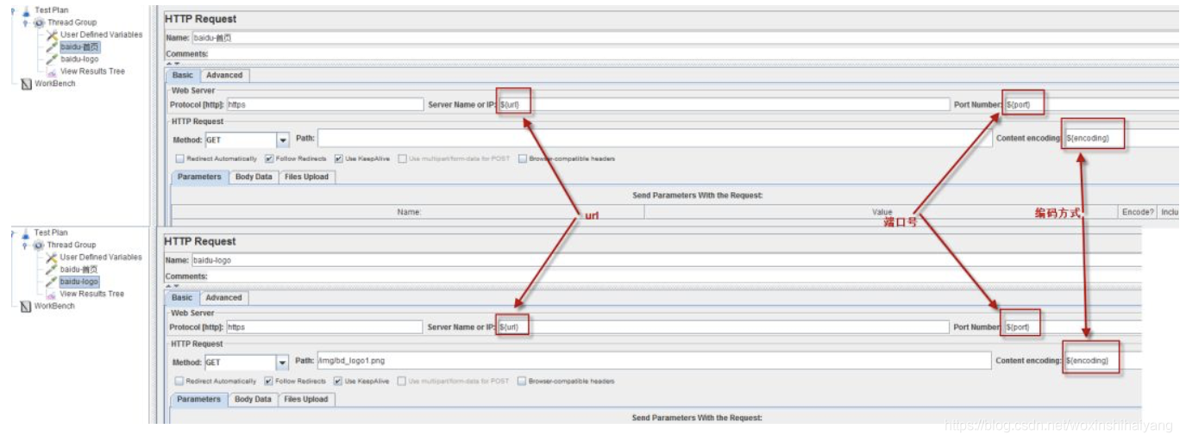Collapse Test Plan node in upper tree
Image resolution: width=1180 pixels, height=441 pixels.
(13, 10)
